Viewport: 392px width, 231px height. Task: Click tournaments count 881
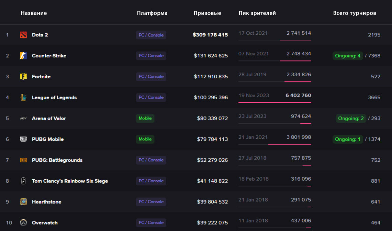[x=376, y=181]
